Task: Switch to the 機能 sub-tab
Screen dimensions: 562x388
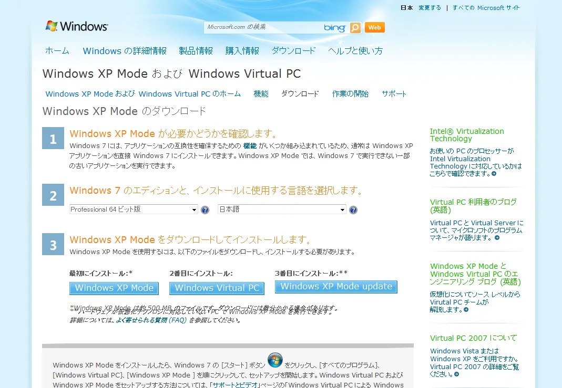Action: [261, 94]
